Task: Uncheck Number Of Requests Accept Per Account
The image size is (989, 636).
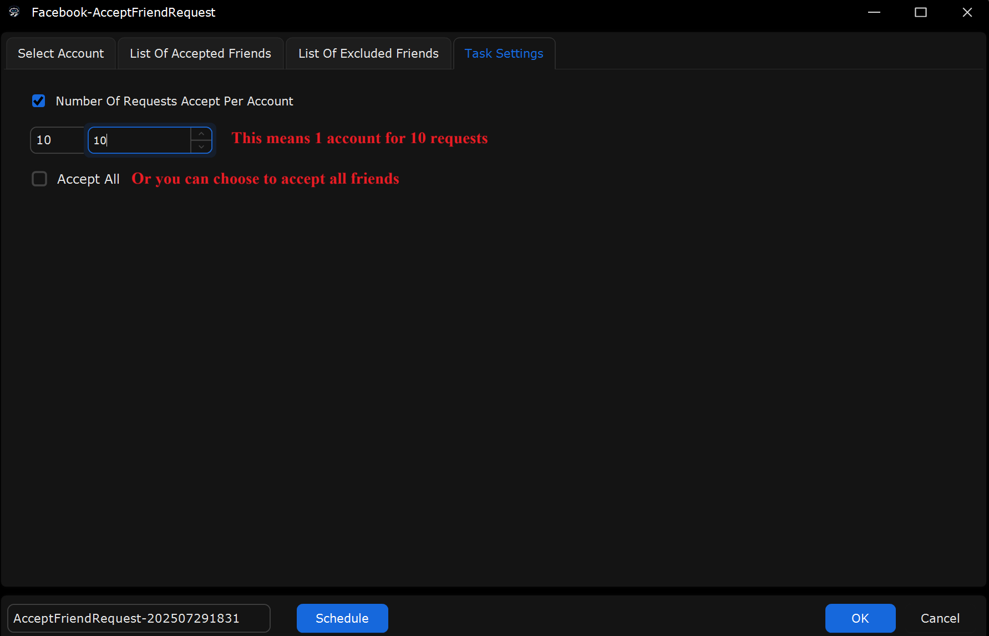Action: (x=38, y=101)
